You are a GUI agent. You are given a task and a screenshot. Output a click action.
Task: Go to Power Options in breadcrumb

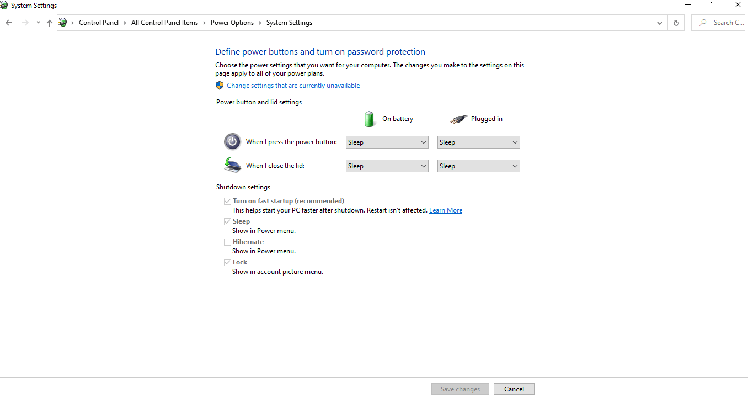coord(232,23)
